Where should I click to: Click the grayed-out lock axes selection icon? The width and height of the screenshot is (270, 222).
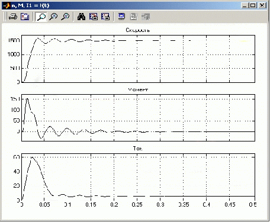pos(134,17)
